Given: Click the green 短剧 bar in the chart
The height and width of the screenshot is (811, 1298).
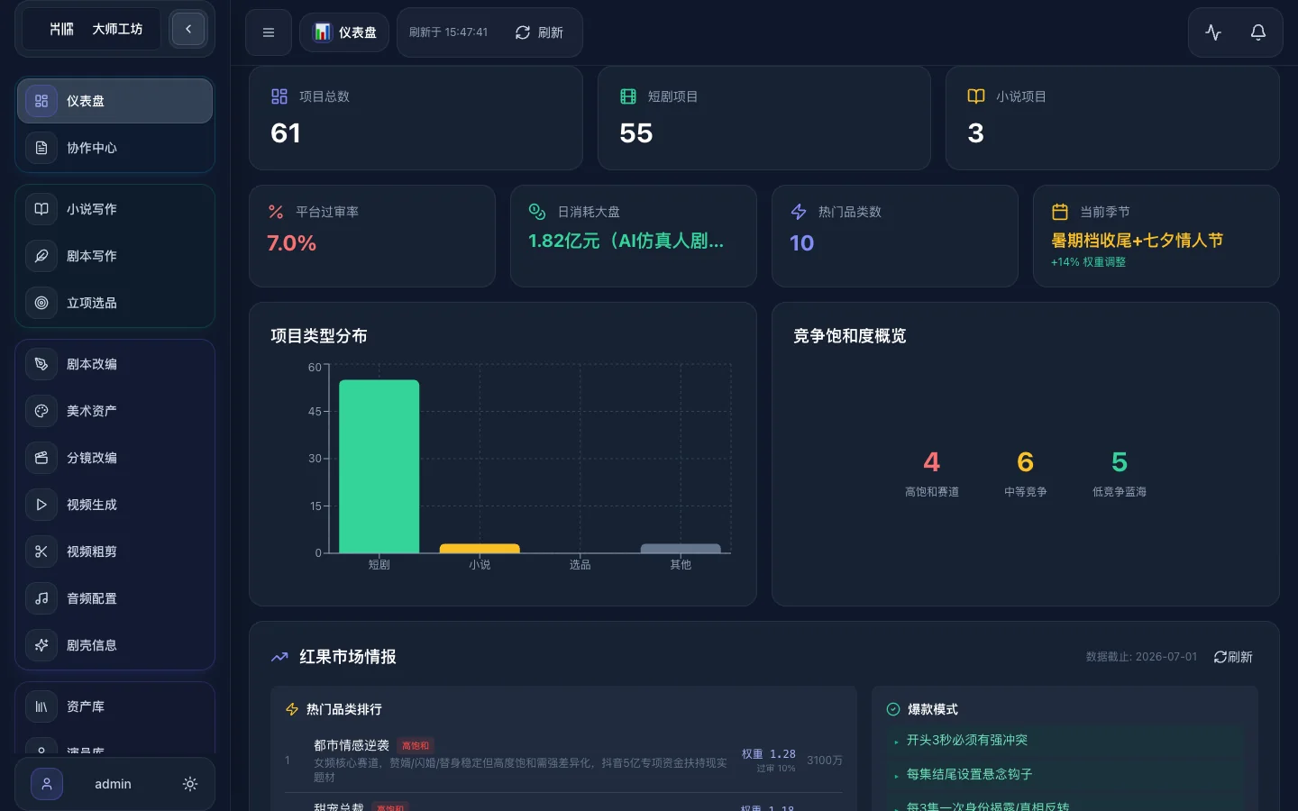Looking at the screenshot, I should click(379, 466).
